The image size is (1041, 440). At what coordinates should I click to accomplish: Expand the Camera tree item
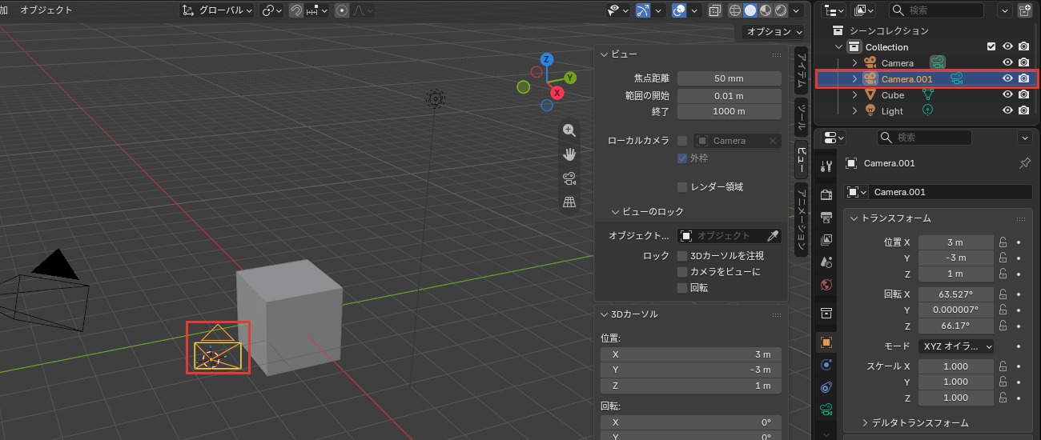point(854,62)
